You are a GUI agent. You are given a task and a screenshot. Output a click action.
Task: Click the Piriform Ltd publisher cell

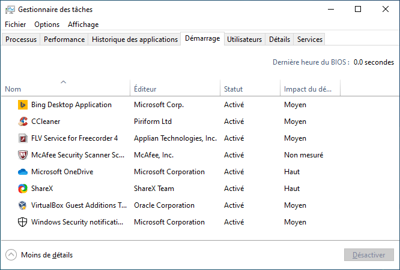pos(153,122)
